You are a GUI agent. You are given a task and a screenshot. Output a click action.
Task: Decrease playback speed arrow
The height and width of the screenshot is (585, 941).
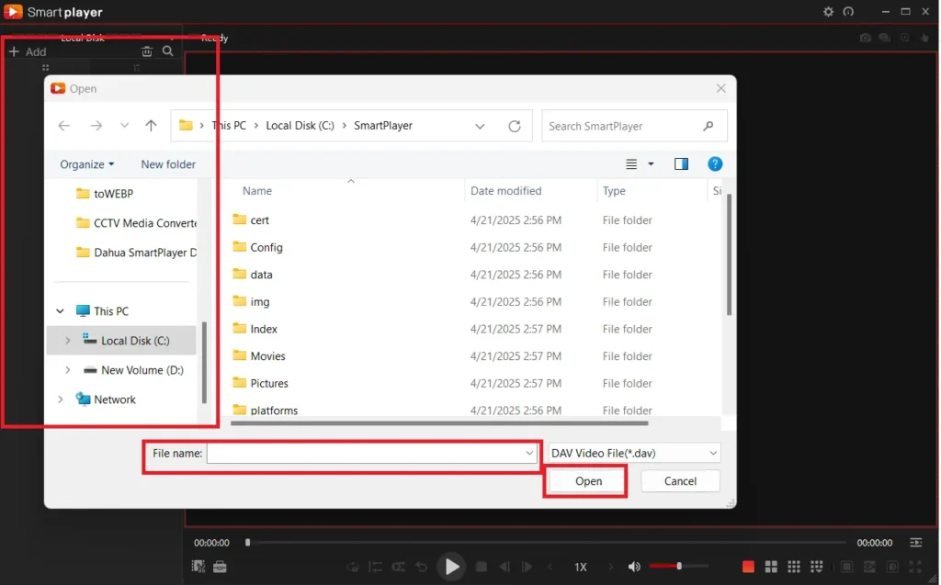pyautogui.click(x=550, y=567)
